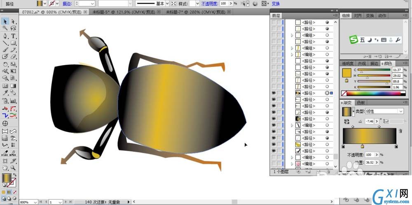412x205 pixels.
Task: Select the Mesh tool
Action: [5, 86]
